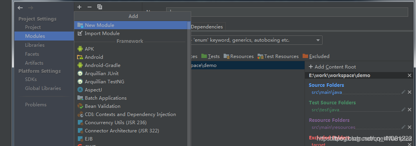Select Android framework

(131, 57)
